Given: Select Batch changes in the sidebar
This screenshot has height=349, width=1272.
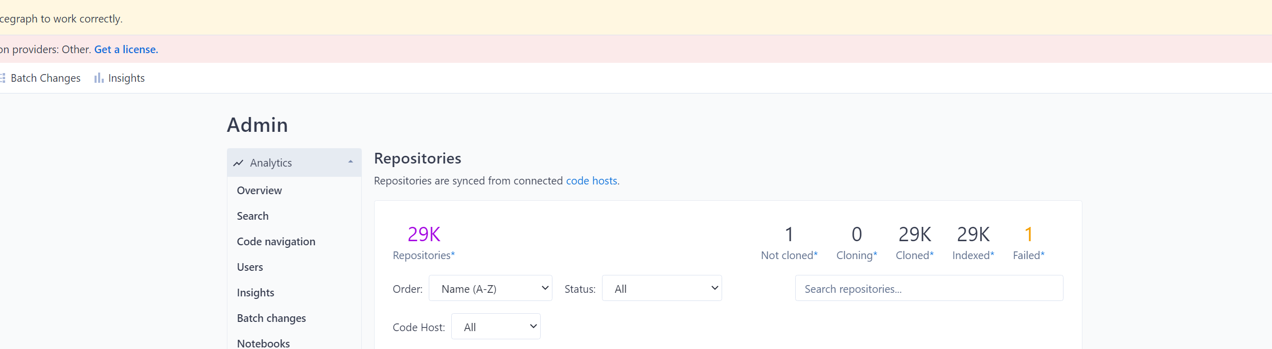Looking at the screenshot, I should 271,318.
